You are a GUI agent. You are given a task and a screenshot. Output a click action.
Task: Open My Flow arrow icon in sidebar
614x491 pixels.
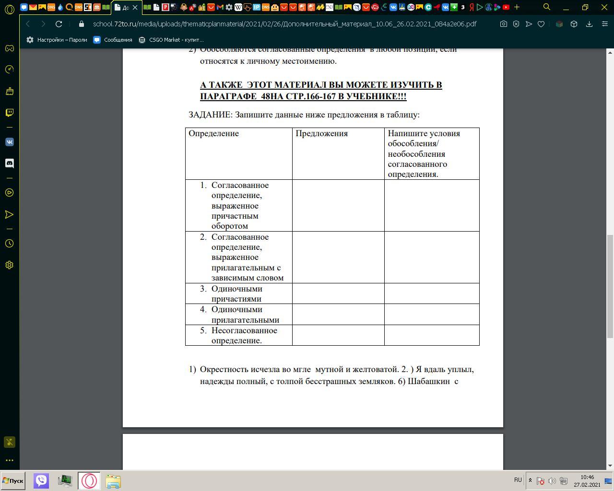click(9, 214)
